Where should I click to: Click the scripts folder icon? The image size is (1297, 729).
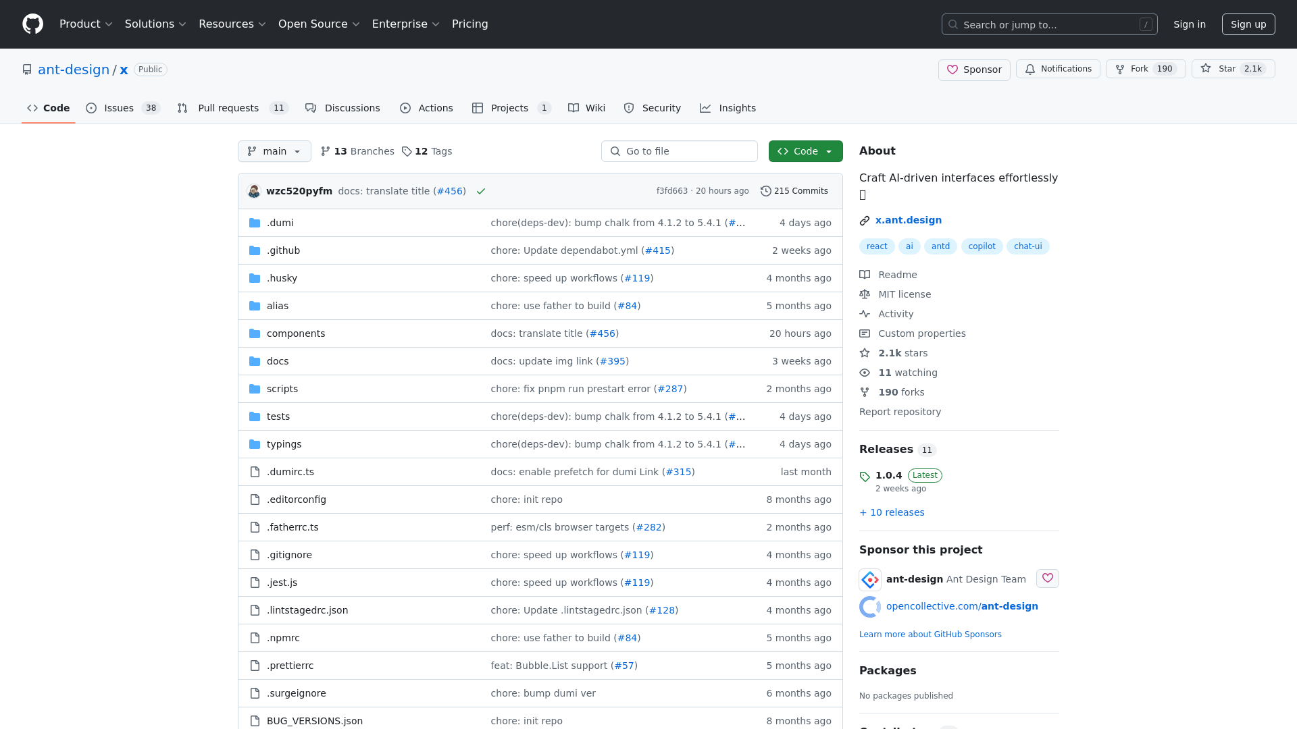click(255, 389)
